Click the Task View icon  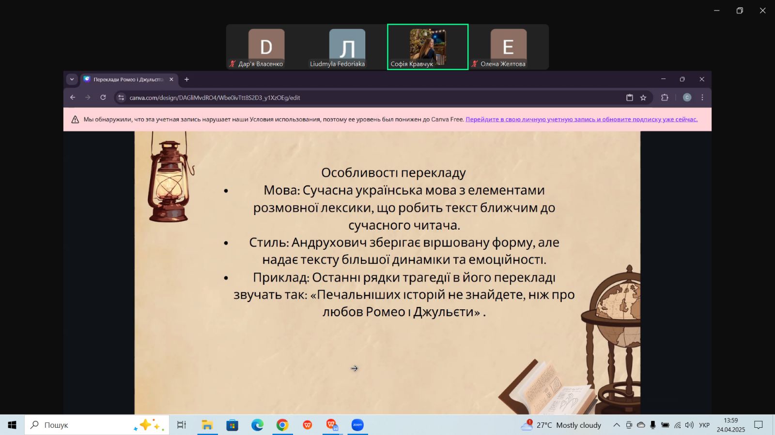(182, 425)
